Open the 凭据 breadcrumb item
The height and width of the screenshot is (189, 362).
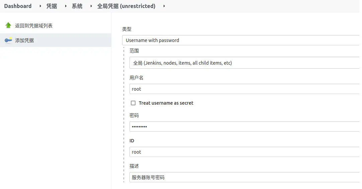(52, 6)
